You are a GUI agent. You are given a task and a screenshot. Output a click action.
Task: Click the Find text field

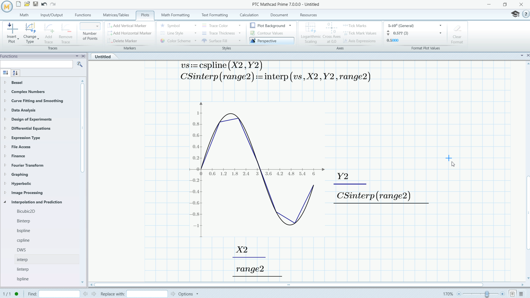coord(59,294)
